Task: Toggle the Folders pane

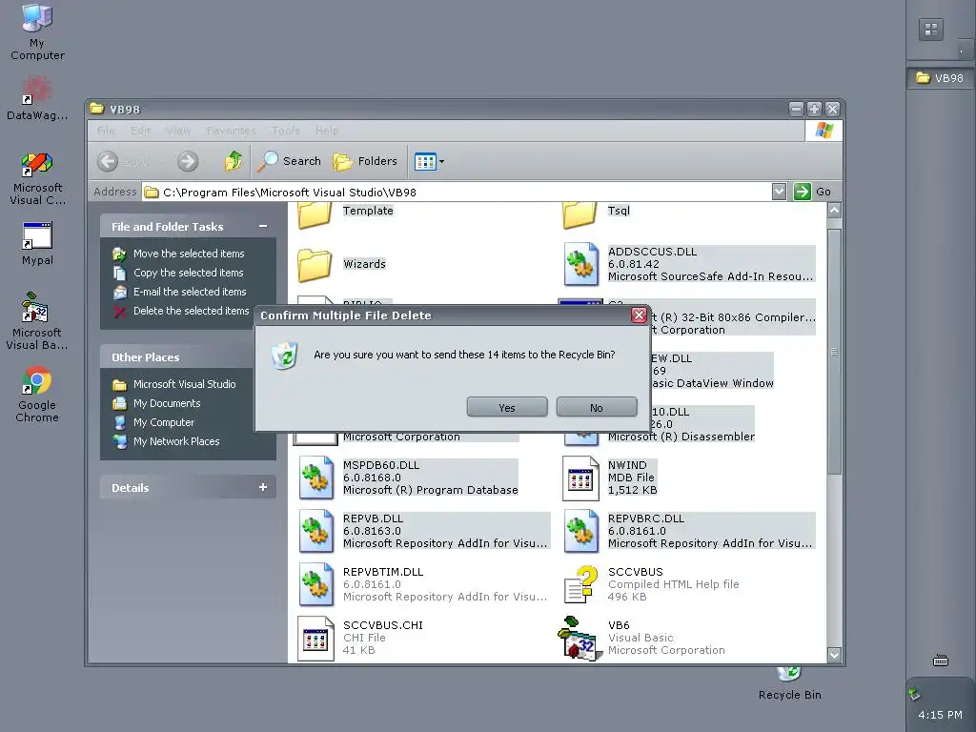Action: [x=365, y=161]
